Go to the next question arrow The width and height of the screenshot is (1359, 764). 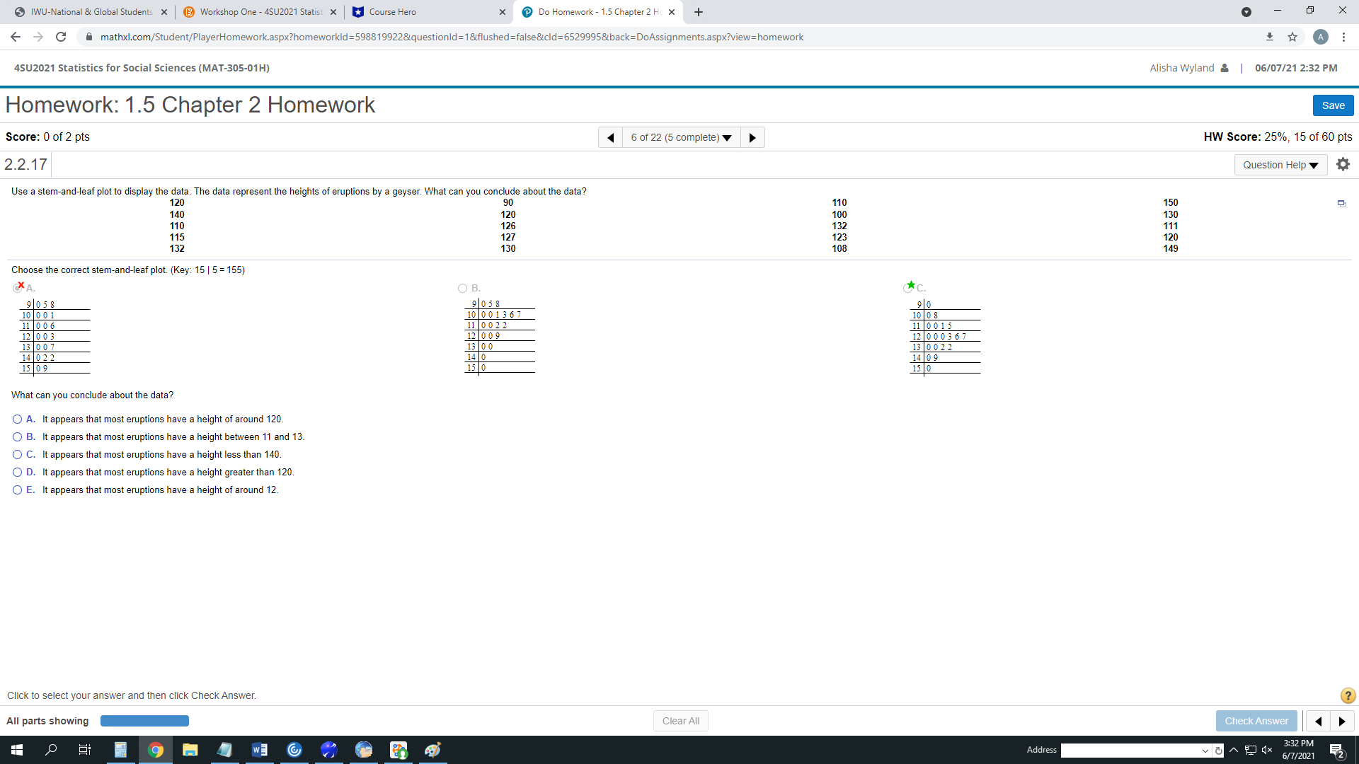(752, 137)
